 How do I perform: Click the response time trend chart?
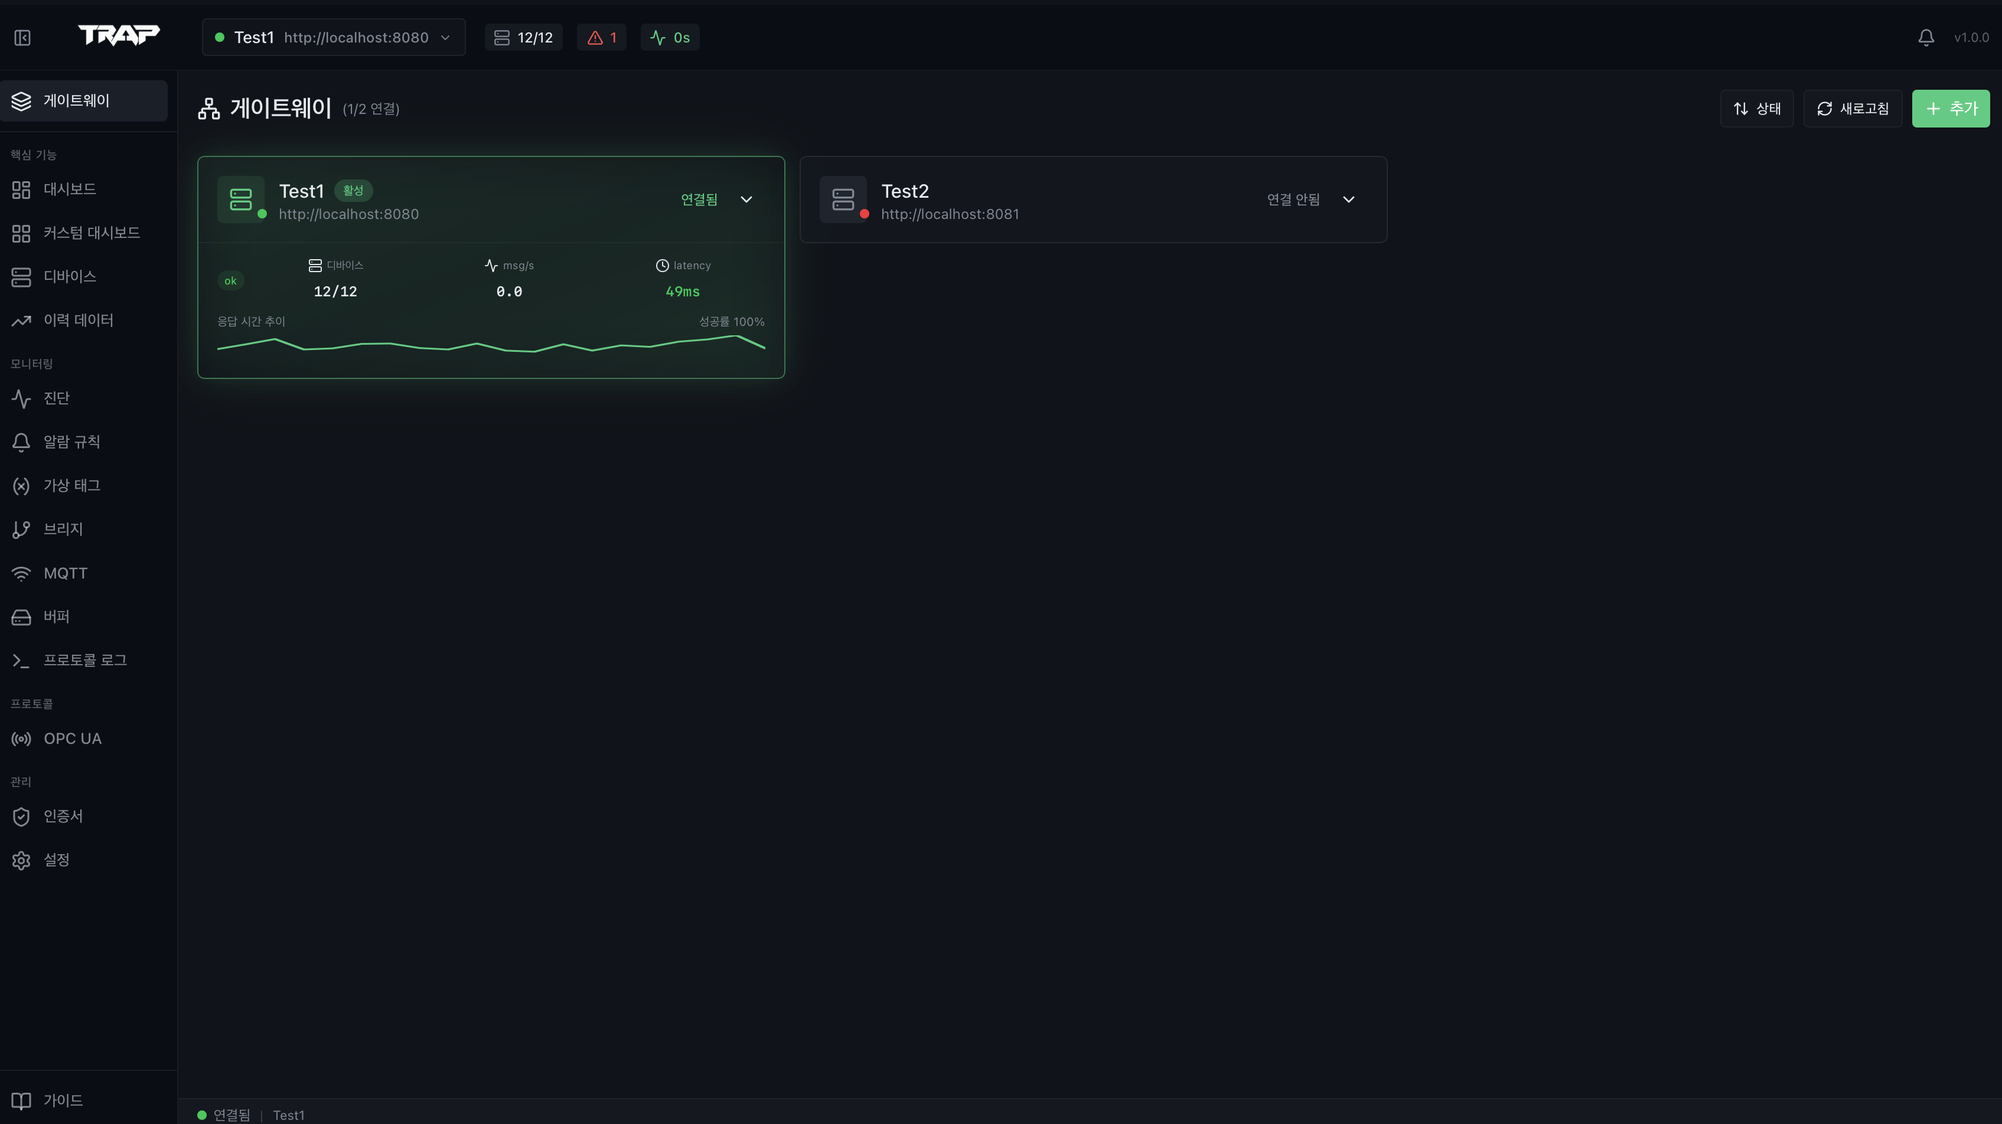click(490, 345)
